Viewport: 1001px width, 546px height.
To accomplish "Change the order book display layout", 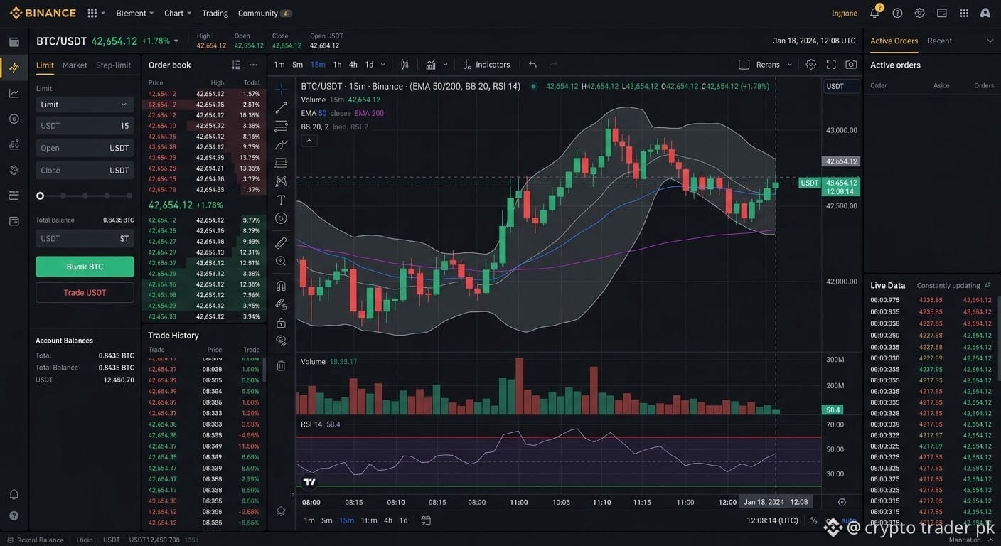I will tap(236, 65).
